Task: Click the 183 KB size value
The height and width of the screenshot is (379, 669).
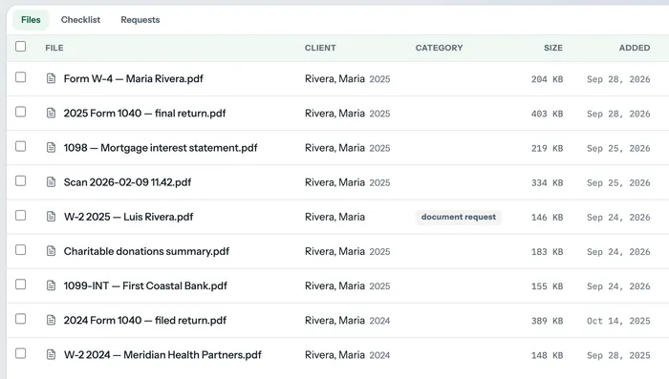Action: [547, 252]
